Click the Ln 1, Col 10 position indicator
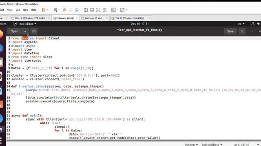The width and height of the screenshot is (261, 146). pyautogui.click(x=241, y=144)
